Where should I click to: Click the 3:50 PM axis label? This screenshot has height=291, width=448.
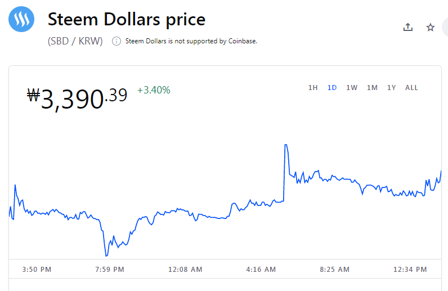click(37, 269)
